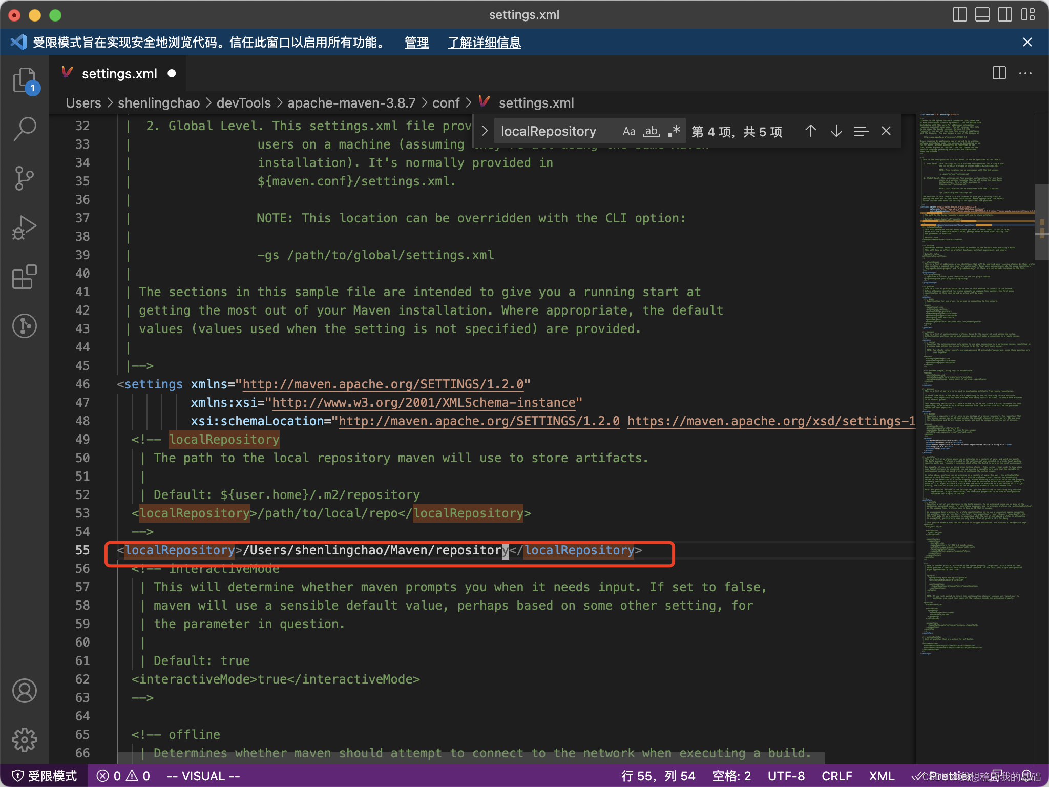
Task: Open the Accounts menu icon
Action: pos(24,691)
